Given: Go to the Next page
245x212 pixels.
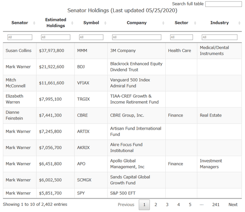Looking at the screenshot, I should [233, 205].
